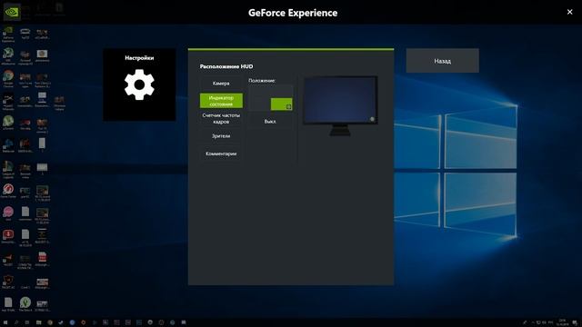The width and height of the screenshot is (582, 327).
Task: Click the NVIDIA logo in the overlay header
Action: tap(12, 12)
